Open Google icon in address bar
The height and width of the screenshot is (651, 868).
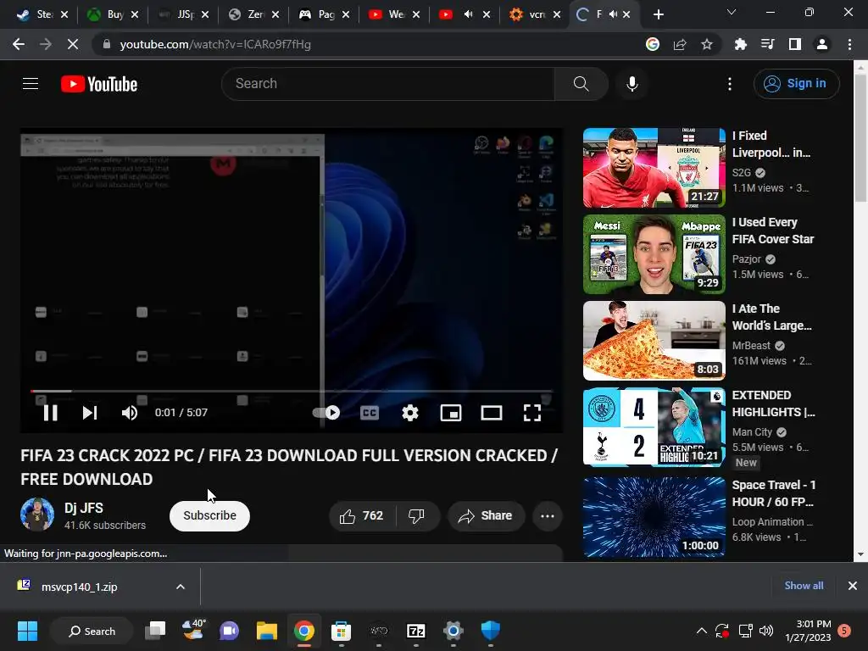tap(653, 44)
